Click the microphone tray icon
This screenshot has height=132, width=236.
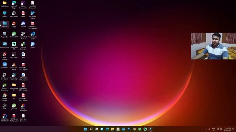[209, 129]
